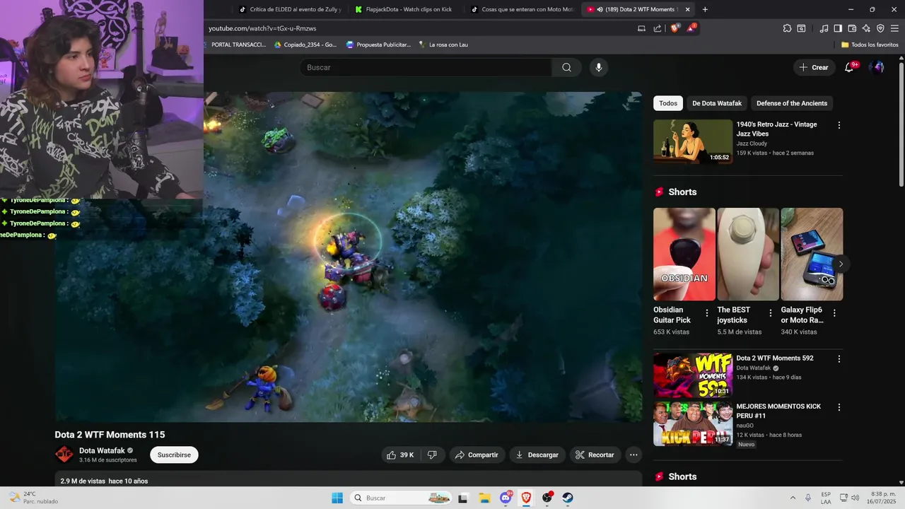Select the Todos filter chip
The height and width of the screenshot is (509, 905).
pyautogui.click(x=668, y=103)
